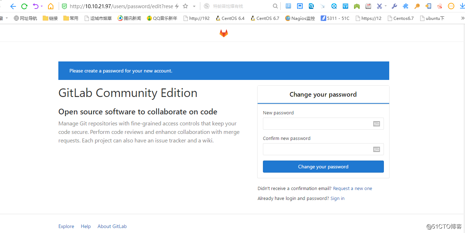465x233 pixels.
Task: Open the Nagios监控 bookmark
Action: pos(300,18)
